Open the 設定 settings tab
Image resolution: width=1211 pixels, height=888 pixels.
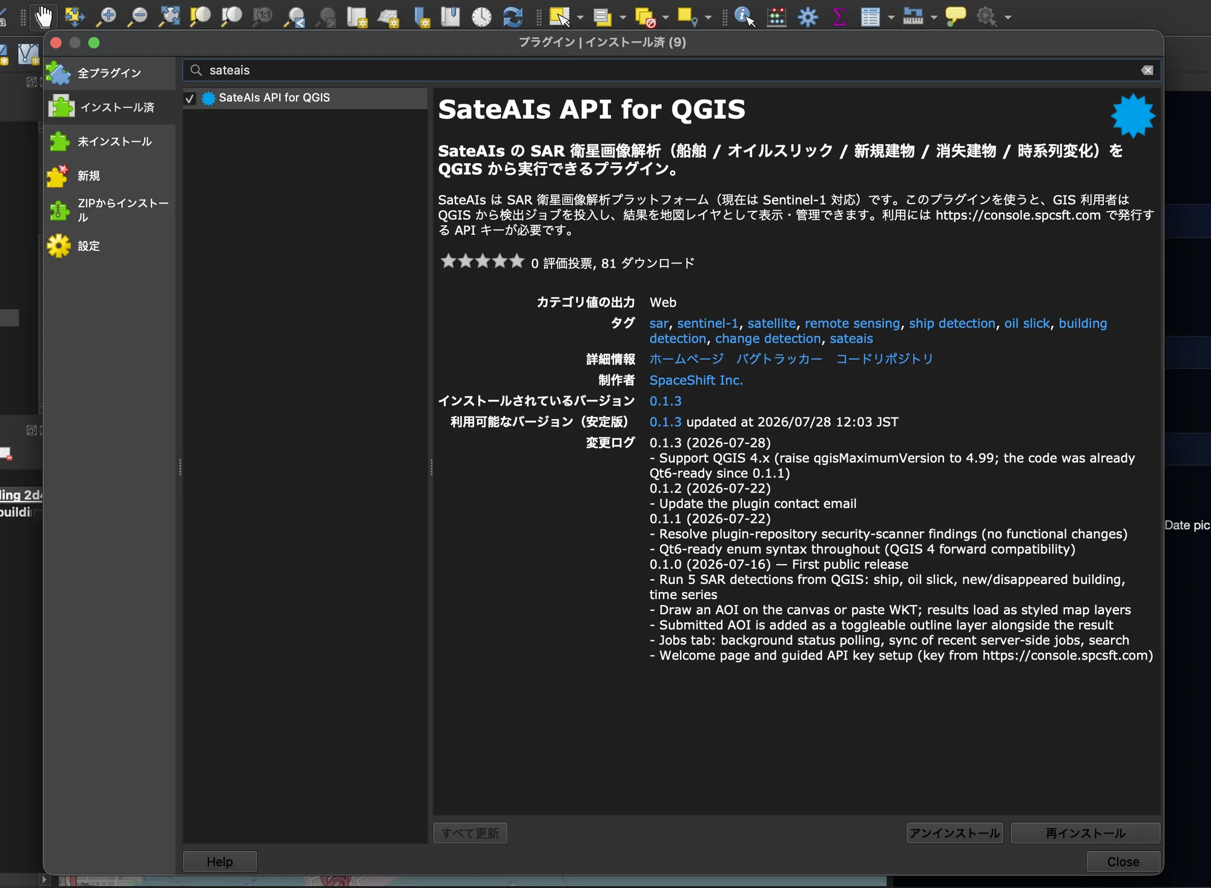click(110, 245)
